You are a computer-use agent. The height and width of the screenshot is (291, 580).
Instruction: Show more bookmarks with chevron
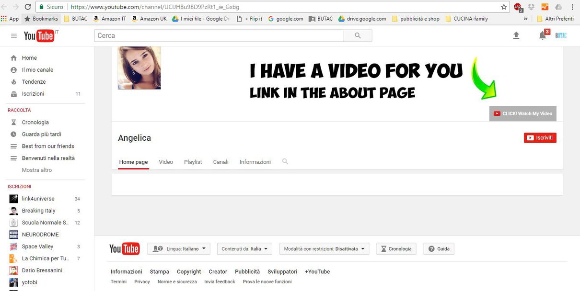(x=526, y=19)
